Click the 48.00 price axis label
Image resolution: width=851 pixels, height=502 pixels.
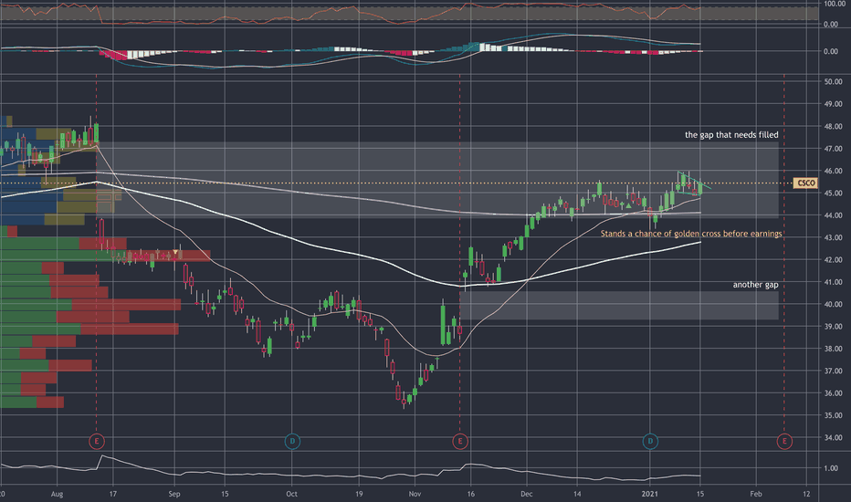coord(833,126)
